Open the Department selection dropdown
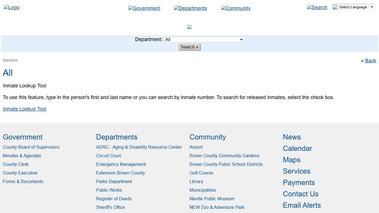The width and height of the screenshot is (379, 213). point(204,39)
